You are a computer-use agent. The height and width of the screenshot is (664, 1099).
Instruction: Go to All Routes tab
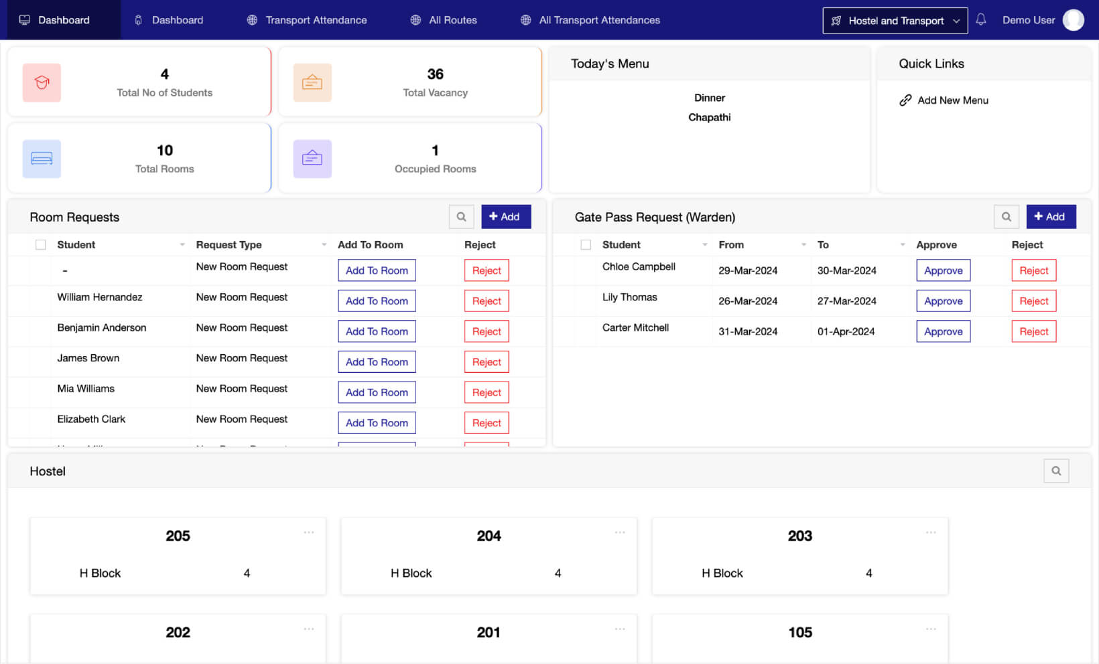[x=444, y=20]
